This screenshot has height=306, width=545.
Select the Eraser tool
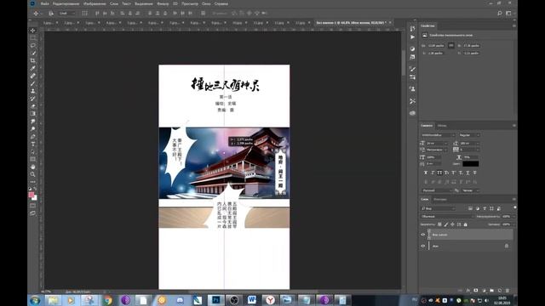coord(33,106)
